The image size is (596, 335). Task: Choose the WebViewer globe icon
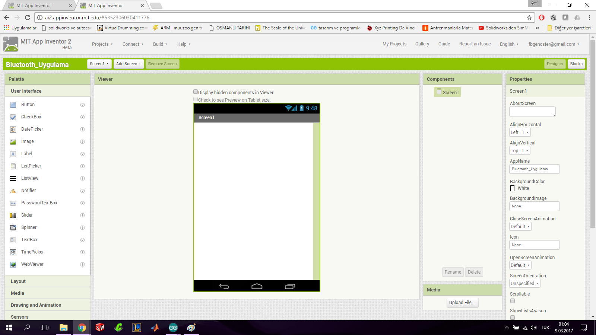click(13, 265)
